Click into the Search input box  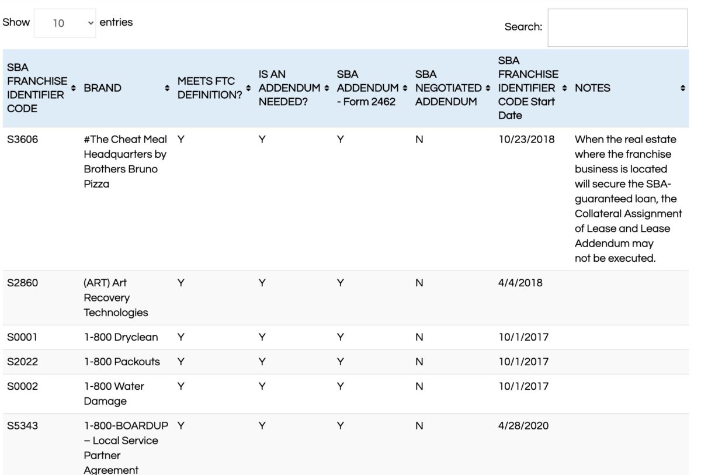pyautogui.click(x=617, y=27)
